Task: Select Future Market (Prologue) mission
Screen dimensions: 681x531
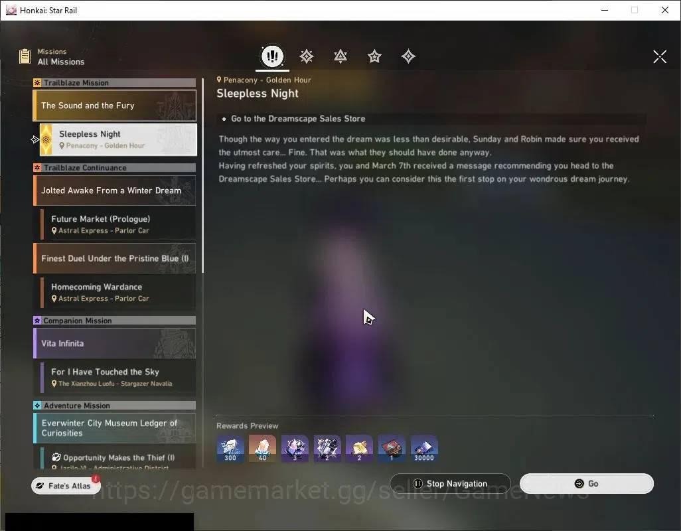Action: [118, 224]
